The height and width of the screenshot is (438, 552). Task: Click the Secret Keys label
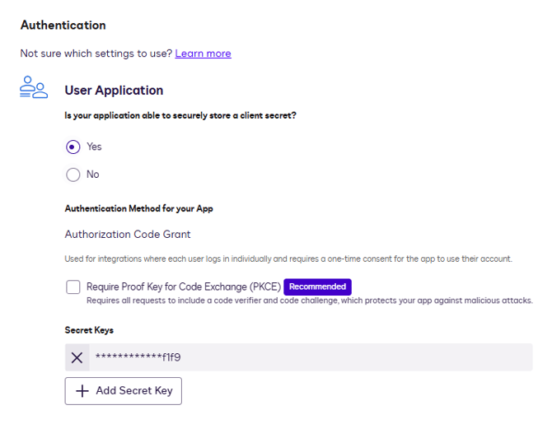(89, 330)
